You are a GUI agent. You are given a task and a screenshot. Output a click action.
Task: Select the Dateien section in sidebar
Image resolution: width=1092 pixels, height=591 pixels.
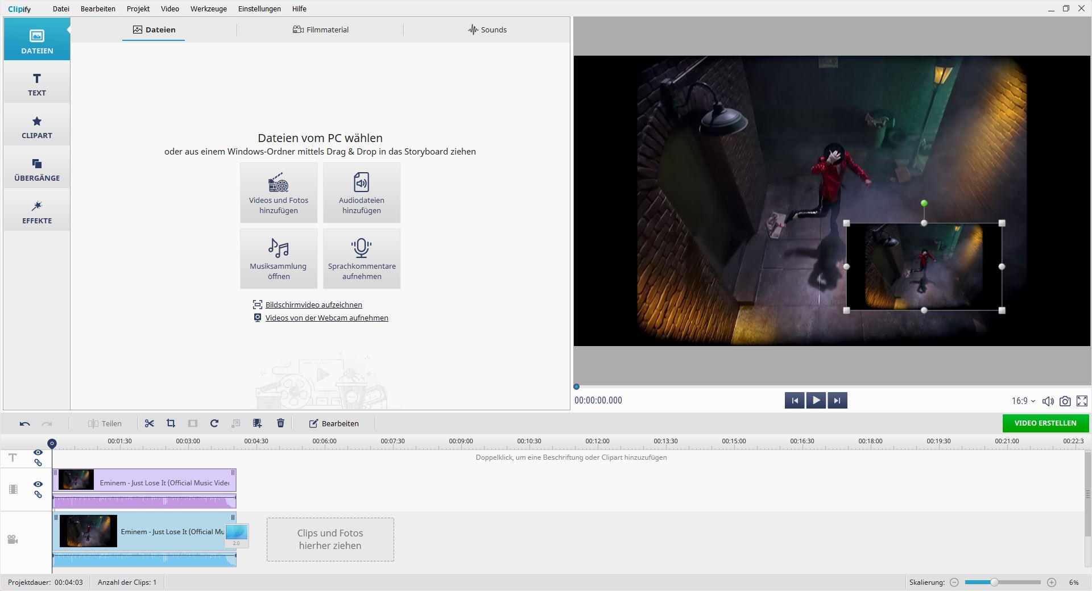[37, 39]
